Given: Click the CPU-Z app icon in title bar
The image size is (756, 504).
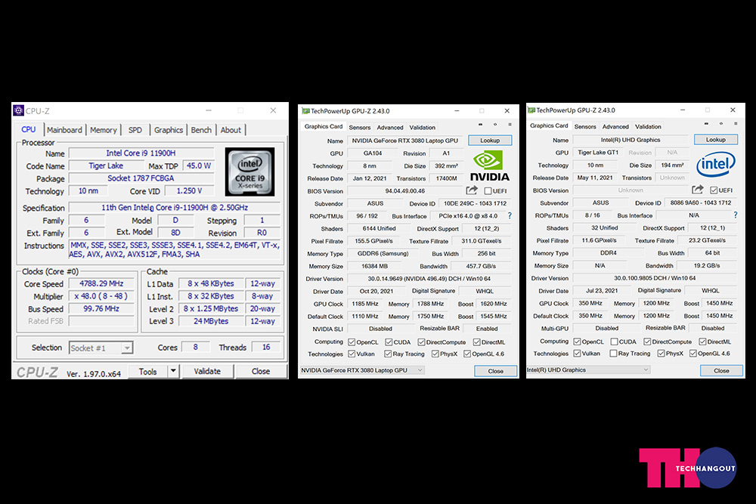Looking at the screenshot, I should (18, 111).
